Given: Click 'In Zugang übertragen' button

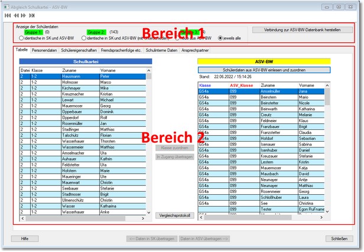Looking at the screenshot, I should (174, 157).
